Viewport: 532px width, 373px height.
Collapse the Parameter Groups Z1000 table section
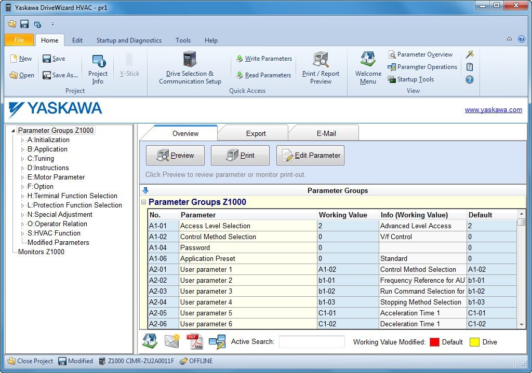click(x=143, y=202)
